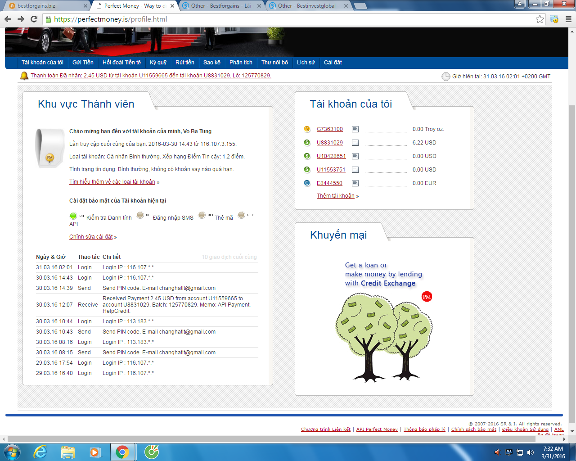Switch to the Other - Bestinvestglobal tab
This screenshot has height=461, width=576.
coord(309,6)
